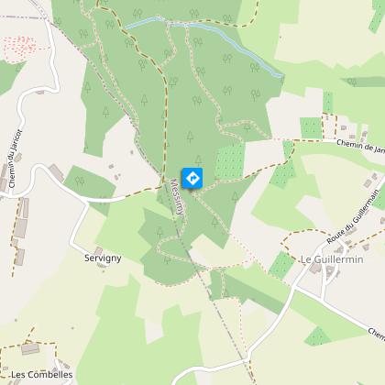Click the dotted orchard south of Le Guillermin
This screenshot has height=385, width=385.
click(317, 335)
